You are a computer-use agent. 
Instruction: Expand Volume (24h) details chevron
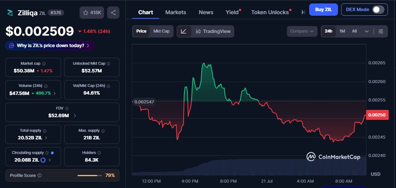[x=55, y=93]
